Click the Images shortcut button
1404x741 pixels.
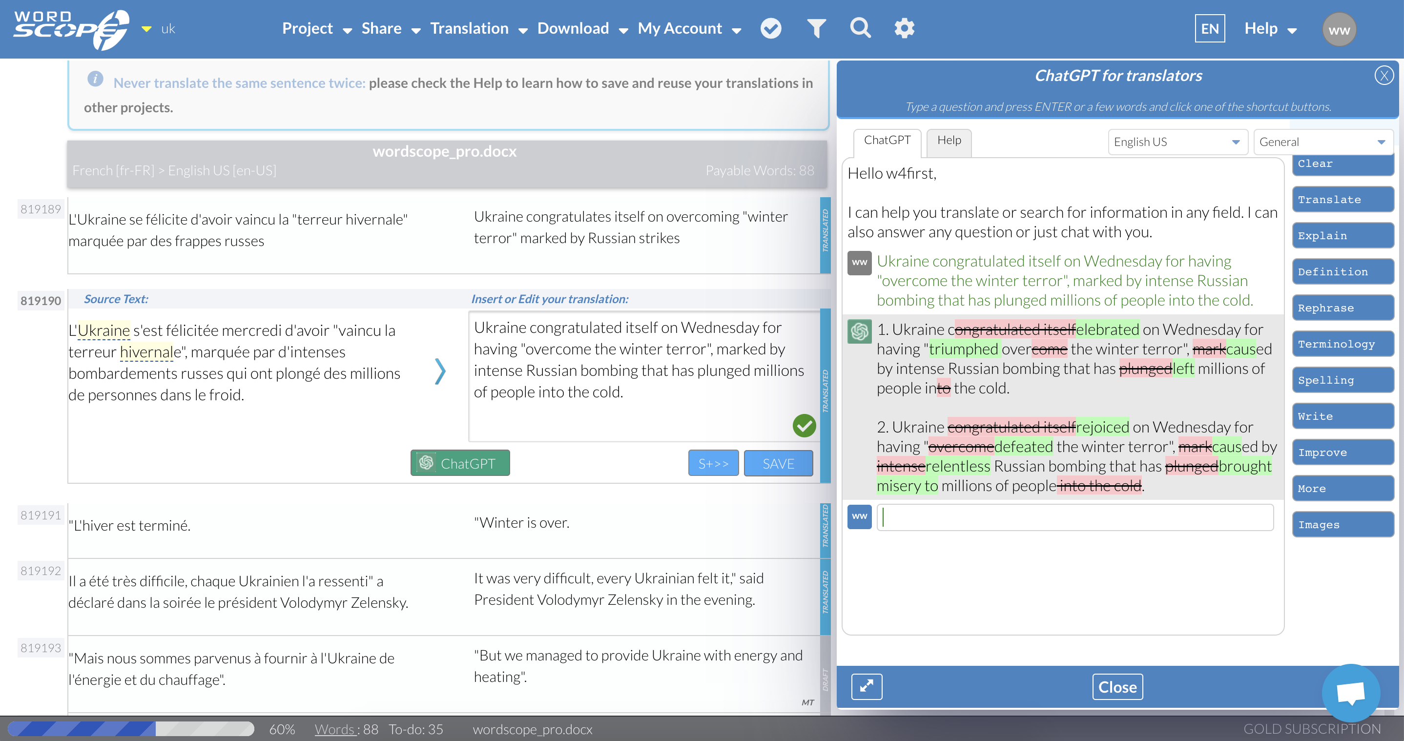click(1342, 525)
